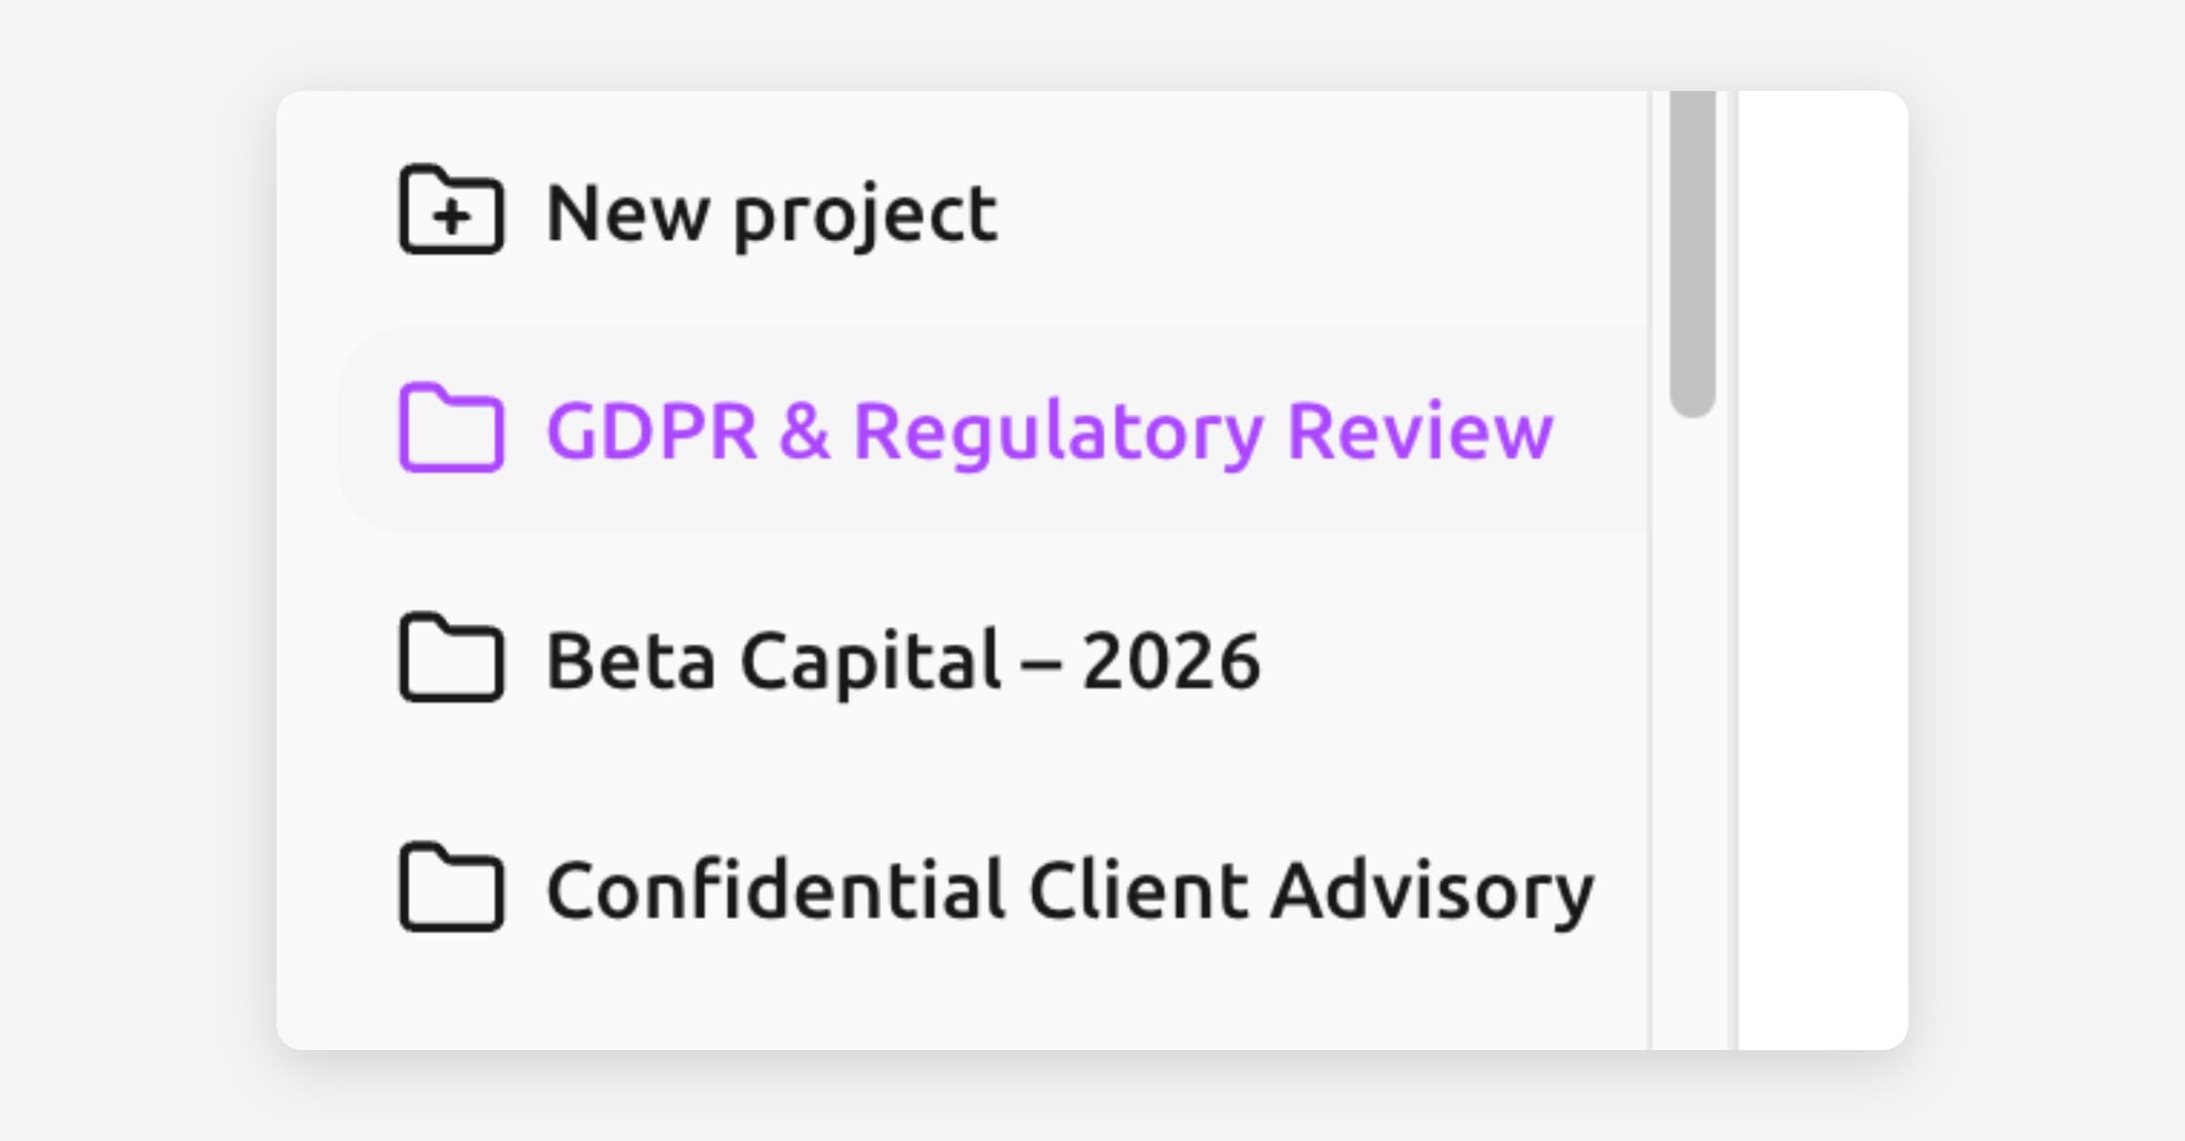
Task: Click the plus sign inside the folder icon
Action: point(452,217)
